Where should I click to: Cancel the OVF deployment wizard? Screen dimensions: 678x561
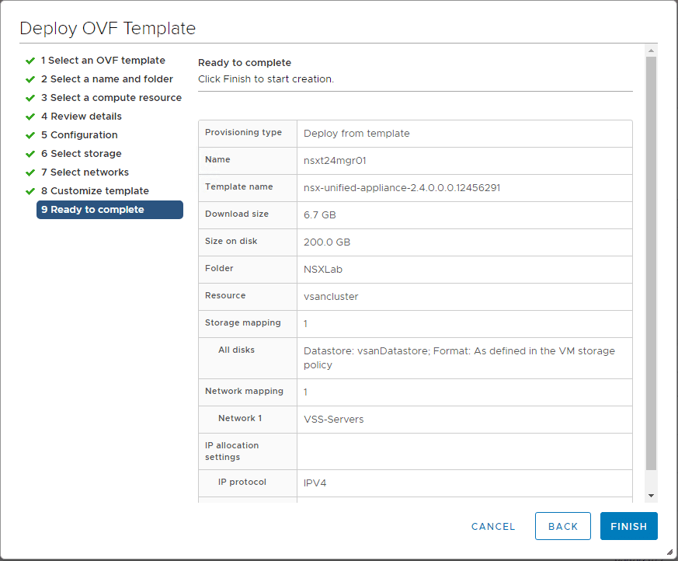492,526
